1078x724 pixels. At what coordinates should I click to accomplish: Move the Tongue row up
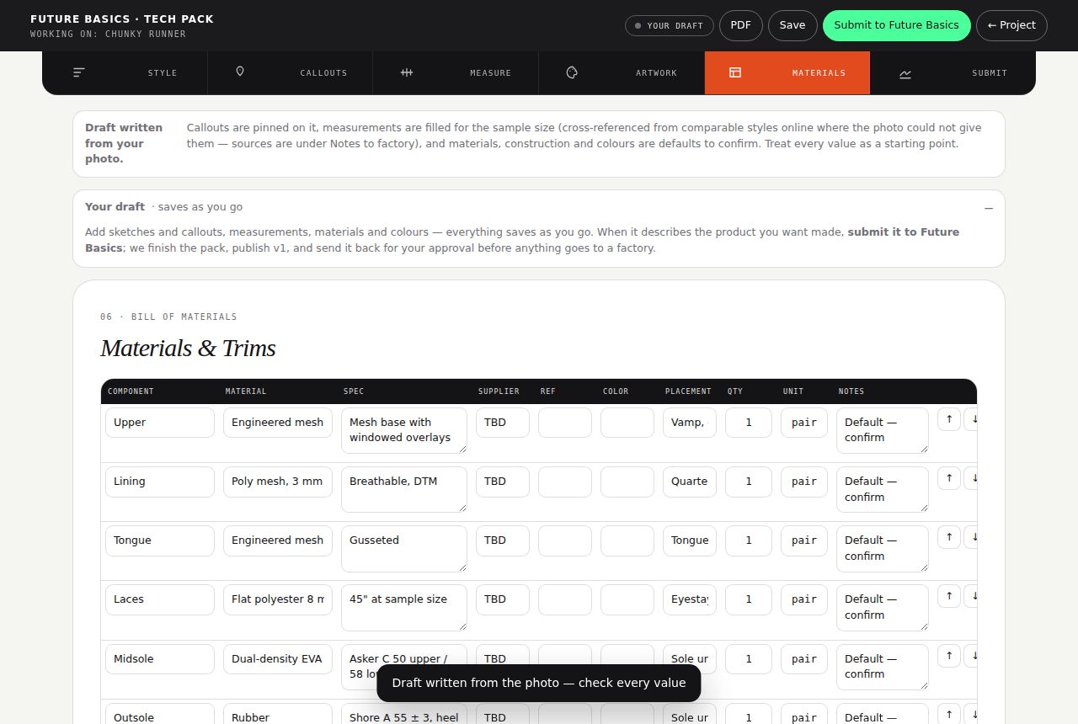949,536
